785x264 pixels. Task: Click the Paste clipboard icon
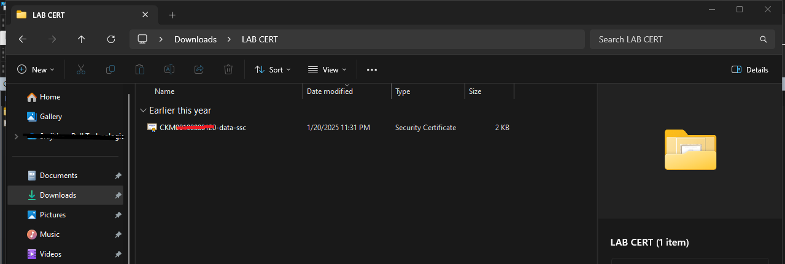(140, 70)
